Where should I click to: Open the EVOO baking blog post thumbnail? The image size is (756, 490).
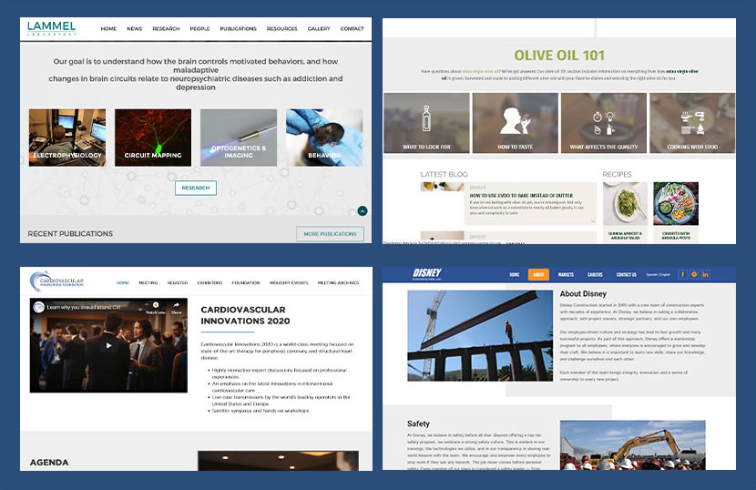coord(442,187)
